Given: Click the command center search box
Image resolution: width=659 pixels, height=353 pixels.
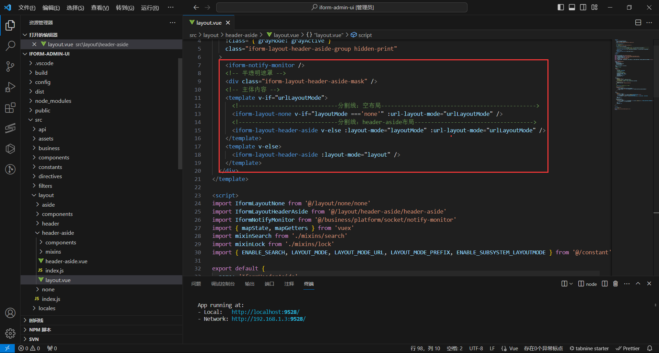Looking at the screenshot, I should [342, 7].
